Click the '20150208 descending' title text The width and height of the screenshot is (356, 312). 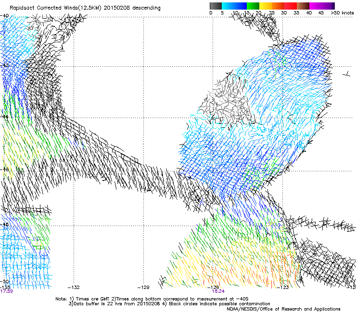132,8
